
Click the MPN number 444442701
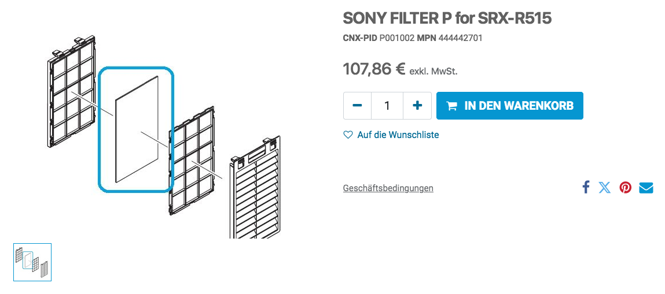pyautogui.click(x=460, y=38)
